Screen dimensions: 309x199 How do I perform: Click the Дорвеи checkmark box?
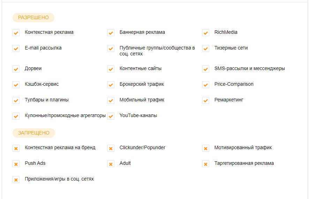[16, 69]
